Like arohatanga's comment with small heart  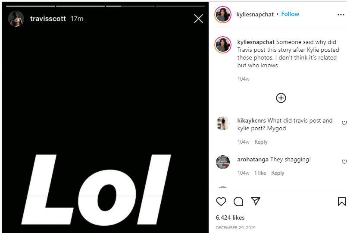(344, 162)
